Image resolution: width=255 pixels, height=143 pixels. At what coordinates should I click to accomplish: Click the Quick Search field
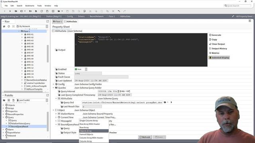pyautogui.click(x=237, y=6)
